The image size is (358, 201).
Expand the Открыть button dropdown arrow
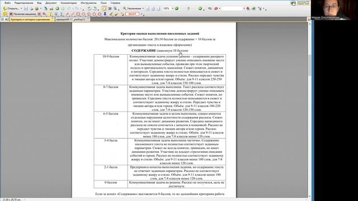21,8
